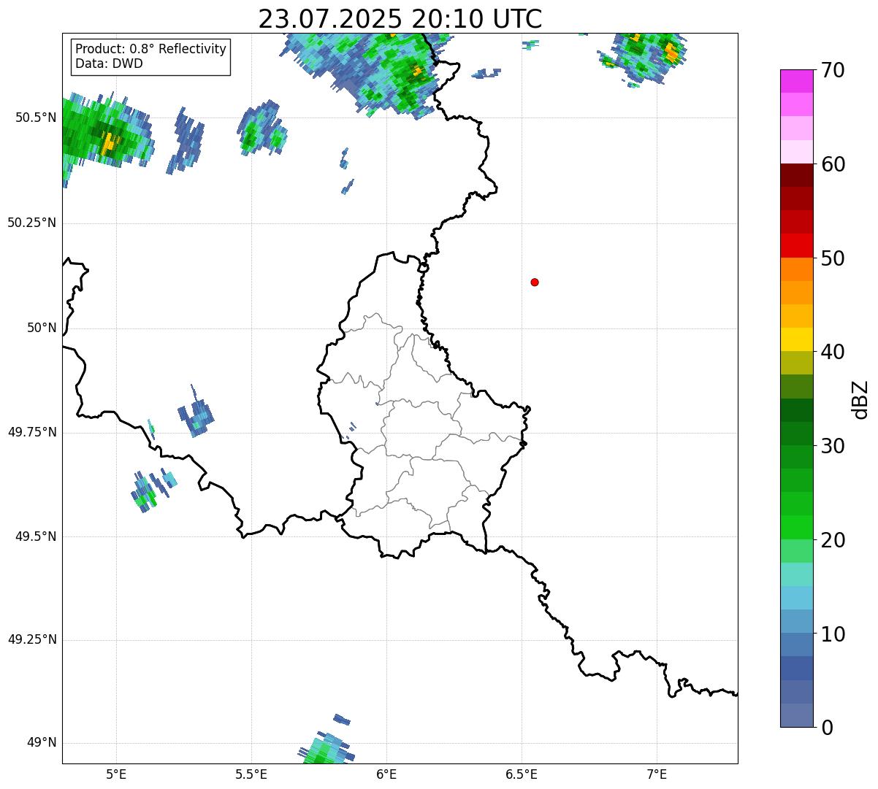Click the colorbar 20 tick label

click(833, 540)
